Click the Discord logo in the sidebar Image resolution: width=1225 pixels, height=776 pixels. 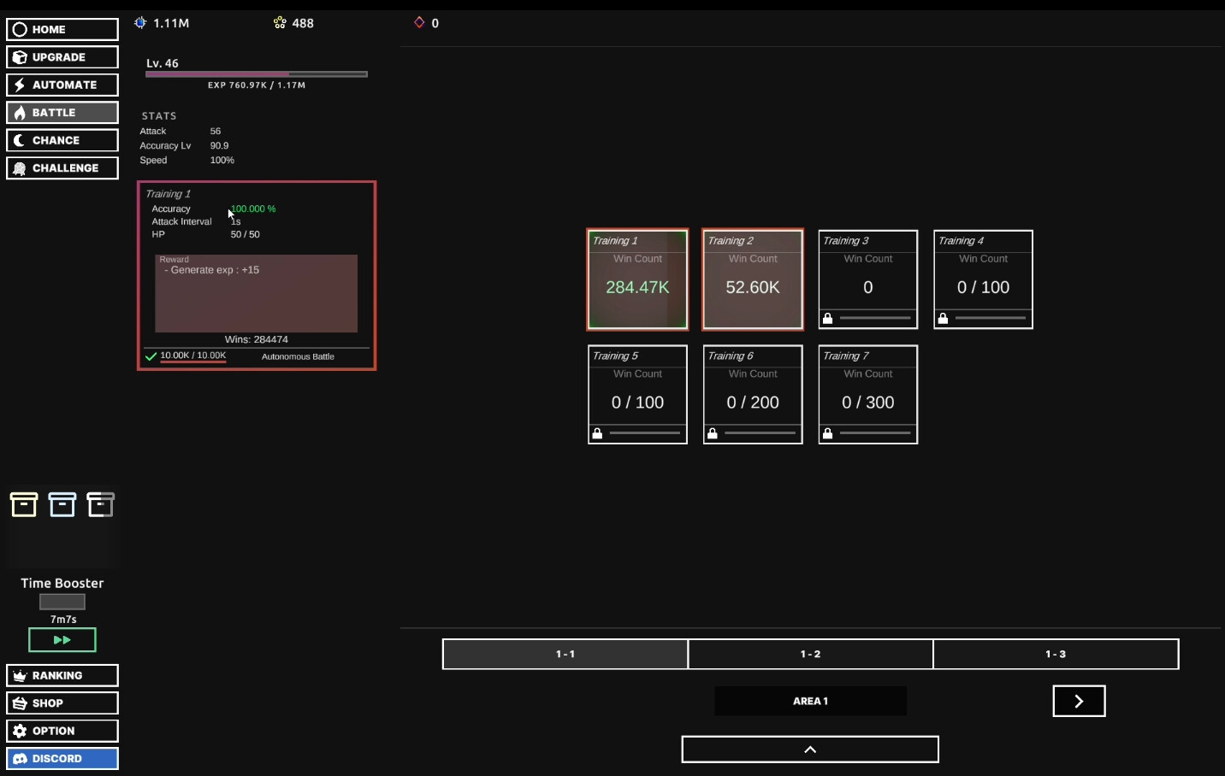(x=20, y=758)
